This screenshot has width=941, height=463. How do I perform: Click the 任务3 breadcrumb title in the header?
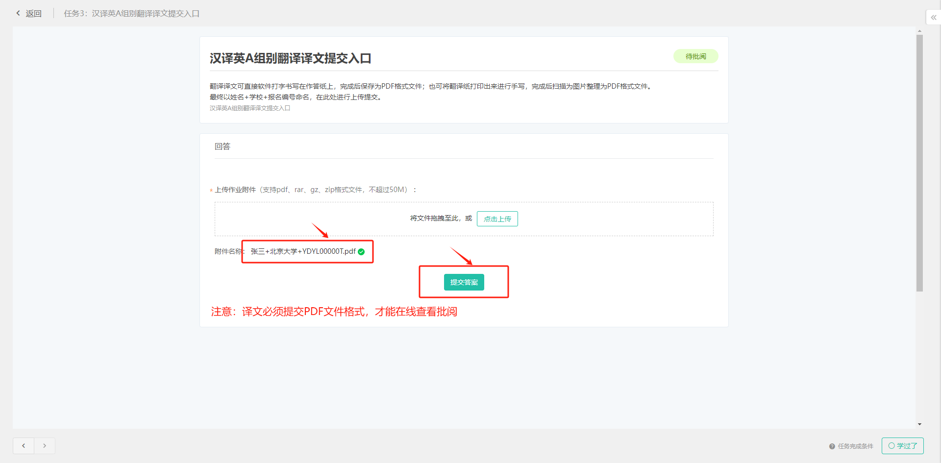coord(131,14)
